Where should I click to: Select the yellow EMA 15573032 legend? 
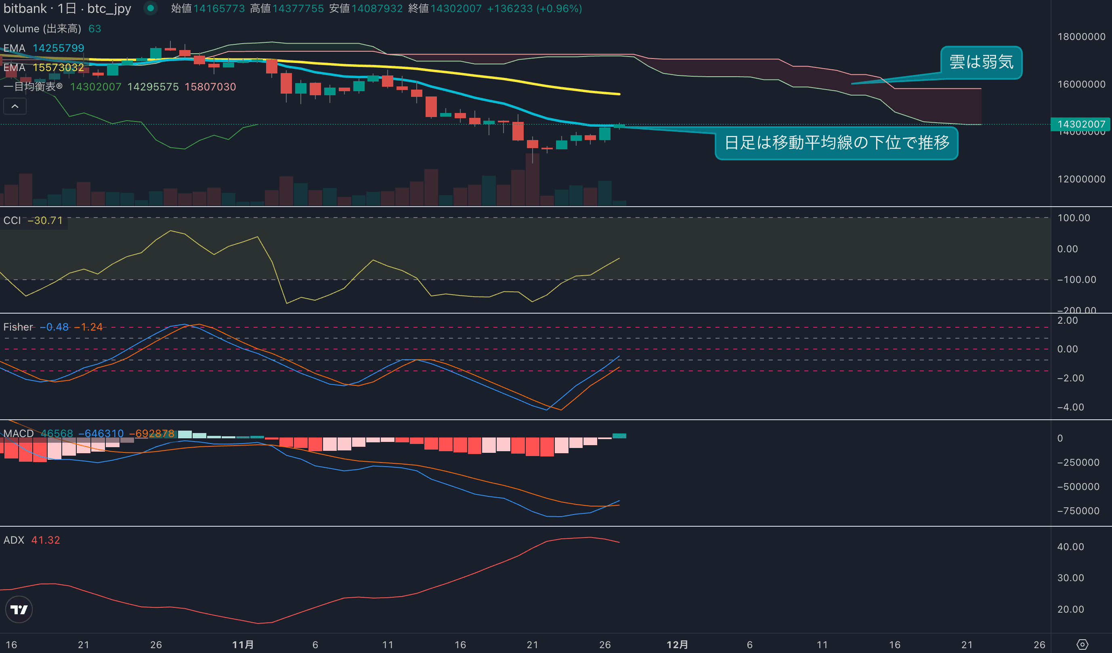pos(44,67)
